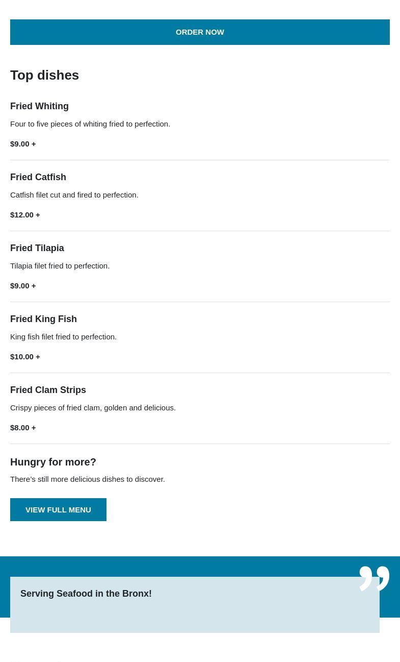Viewport: 400px width, 662px height.
Task: Select the Fried King Fish title
Action: coord(43,319)
